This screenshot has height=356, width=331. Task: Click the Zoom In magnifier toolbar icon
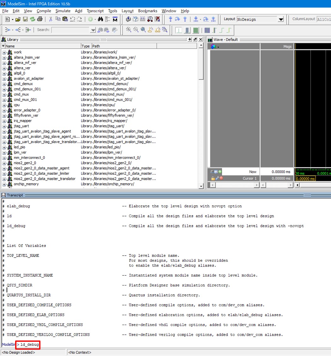tap(128, 30)
